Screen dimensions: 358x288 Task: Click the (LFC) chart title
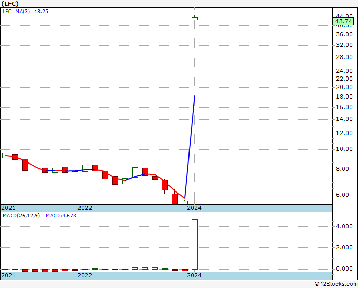9,4
